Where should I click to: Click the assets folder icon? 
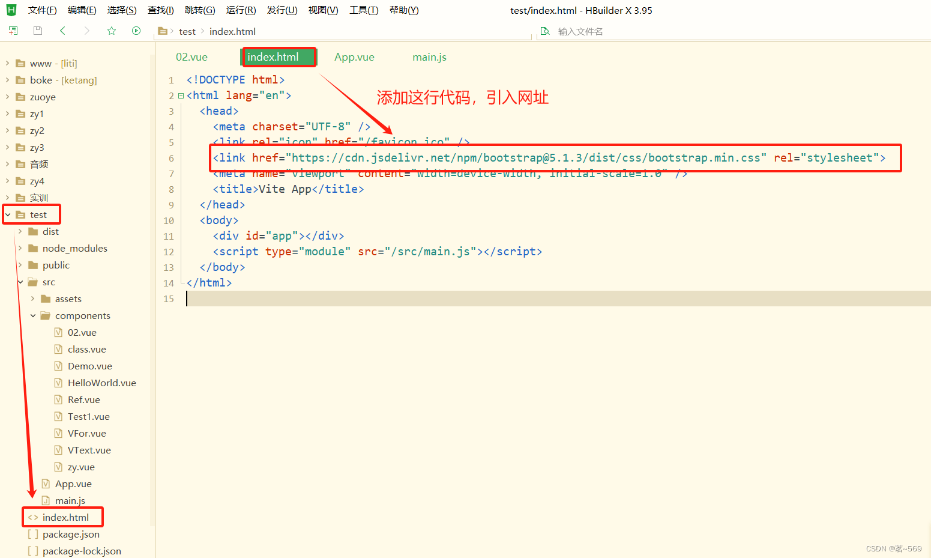(x=46, y=299)
